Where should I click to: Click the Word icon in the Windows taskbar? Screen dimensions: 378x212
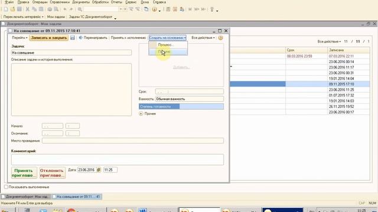142,210
